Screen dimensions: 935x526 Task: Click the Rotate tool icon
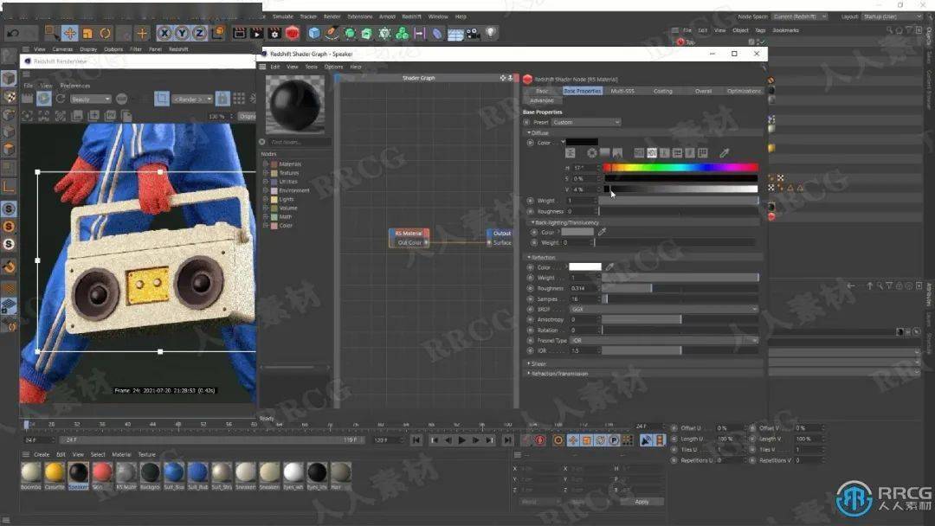point(106,33)
